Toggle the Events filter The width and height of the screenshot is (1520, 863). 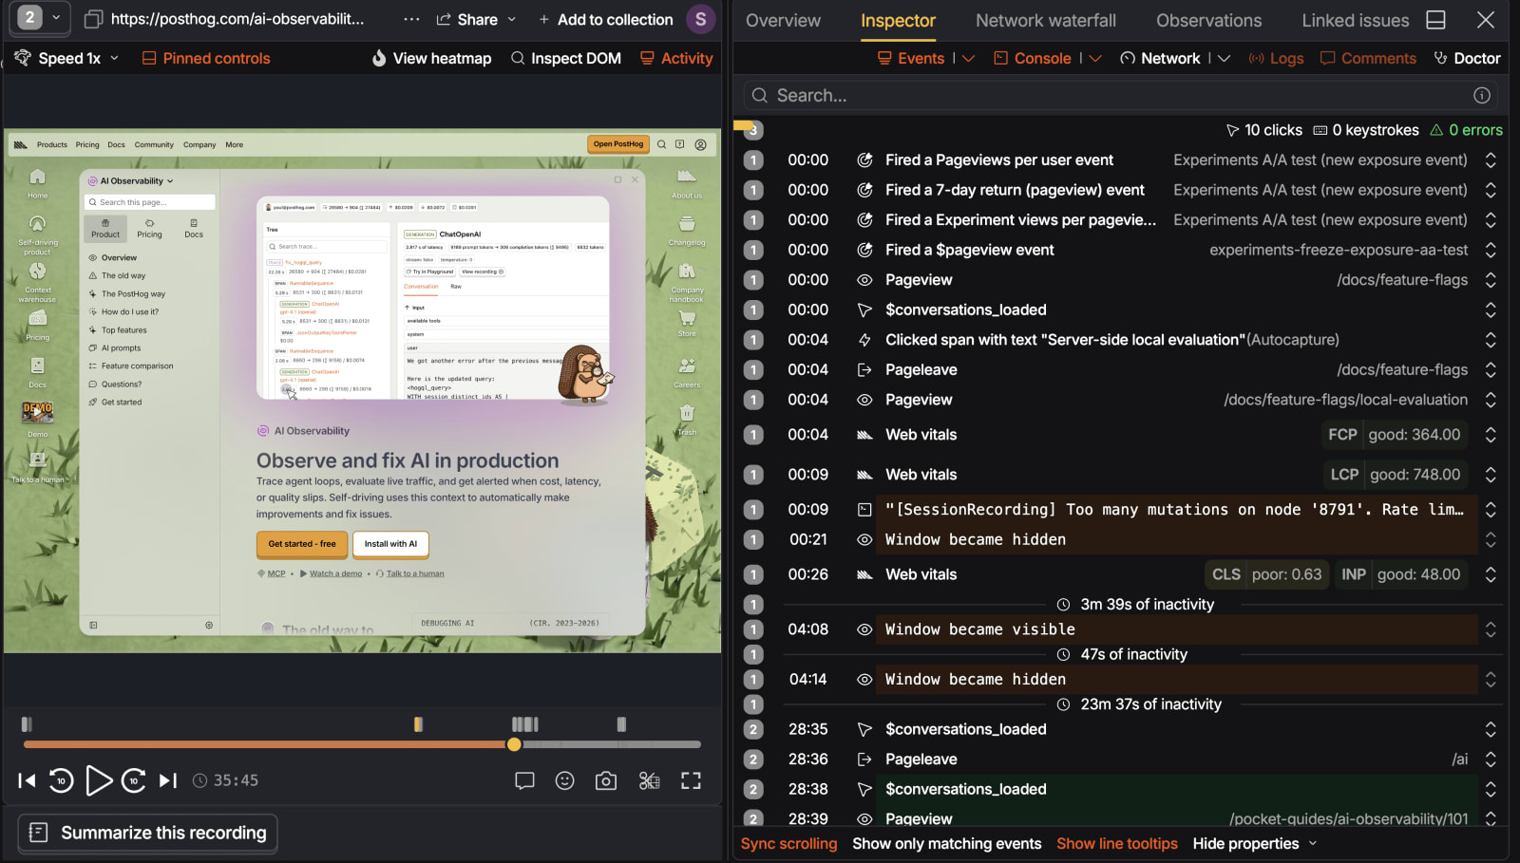coord(911,58)
